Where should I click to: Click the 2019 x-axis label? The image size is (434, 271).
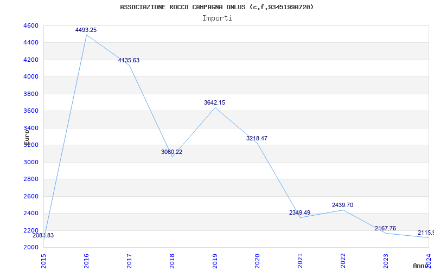214,261
